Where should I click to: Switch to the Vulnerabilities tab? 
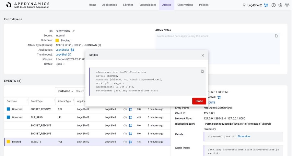[x=147, y=5]
